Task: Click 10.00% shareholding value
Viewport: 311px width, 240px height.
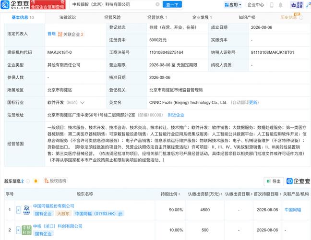Action: 176,230
